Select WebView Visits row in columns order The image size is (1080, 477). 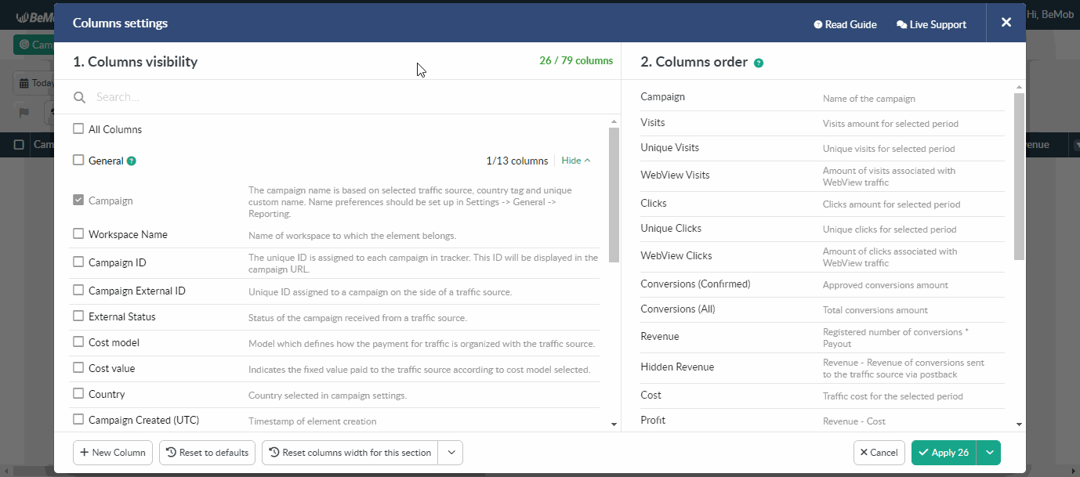[822, 175]
